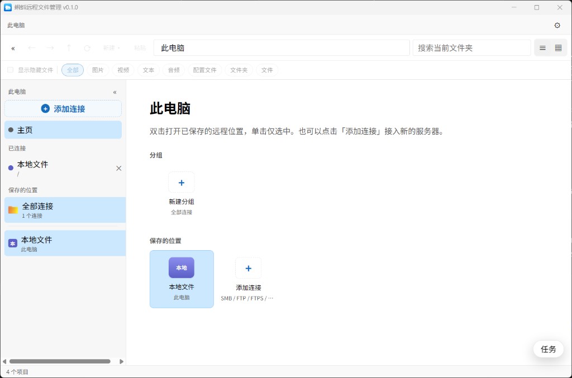The width and height of the screenshot is (572, 378).
Task: Minimize the application window
Action: point(514,7)
